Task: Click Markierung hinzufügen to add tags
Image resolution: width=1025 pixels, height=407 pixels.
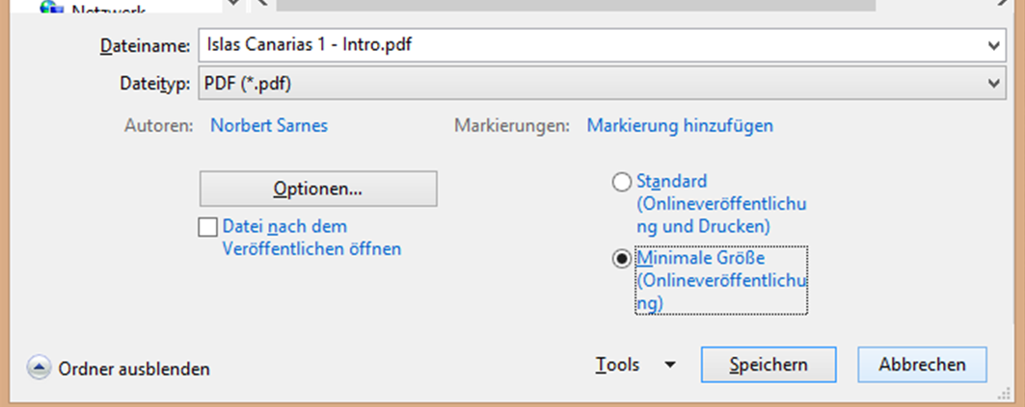Action: [x=679, y=125]
